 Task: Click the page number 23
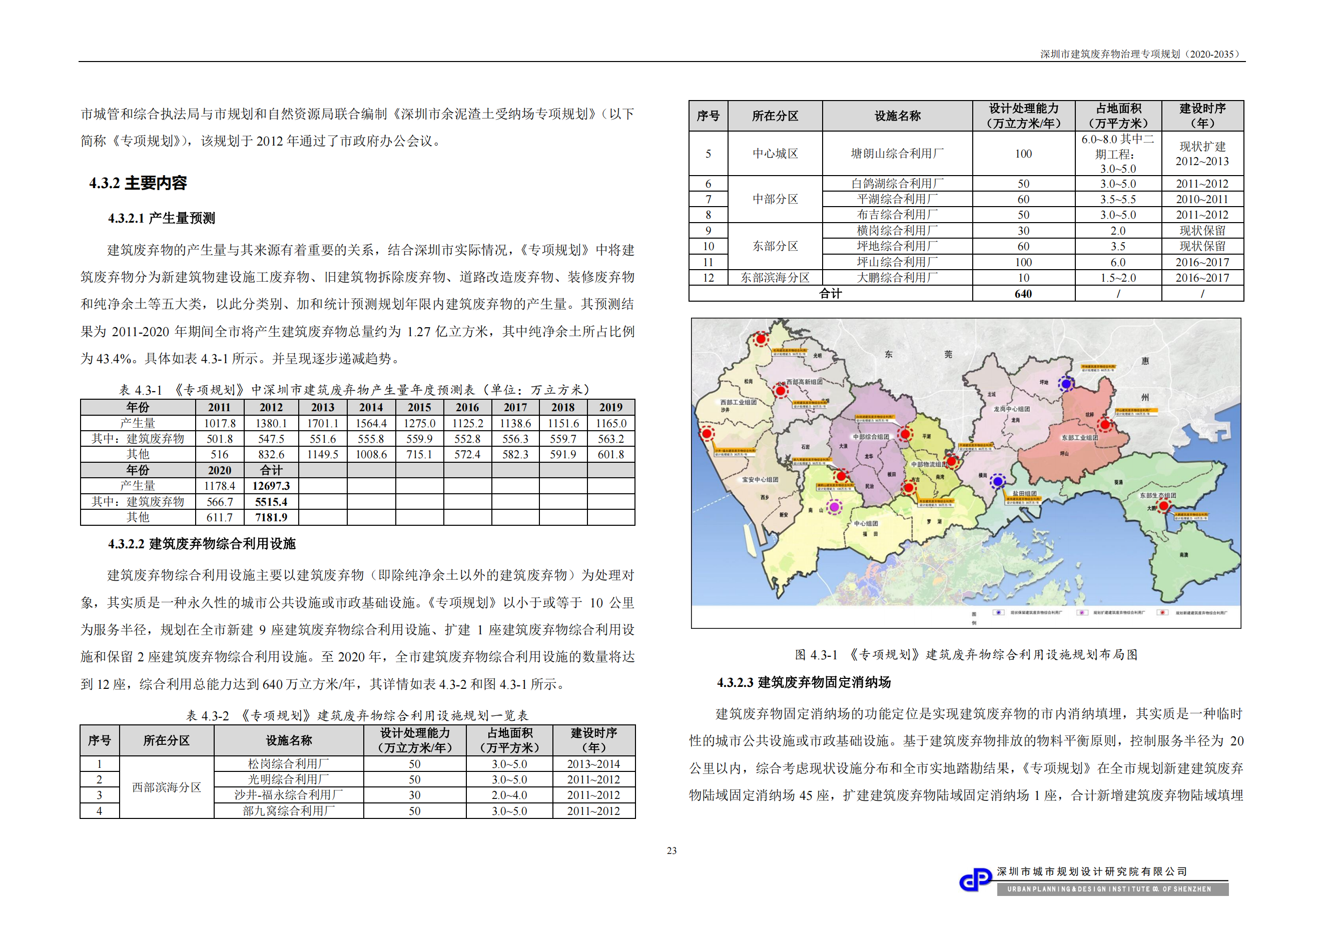pyautogui.click(x=672, y=850)
